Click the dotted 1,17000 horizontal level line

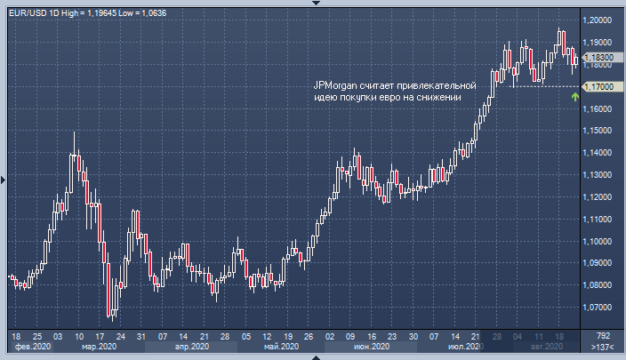point(542,86)
